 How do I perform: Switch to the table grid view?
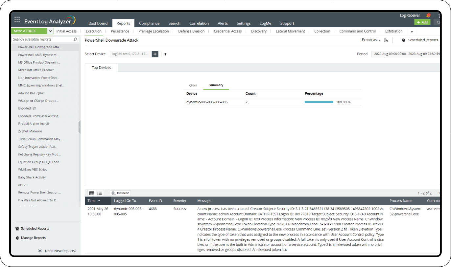92,193
